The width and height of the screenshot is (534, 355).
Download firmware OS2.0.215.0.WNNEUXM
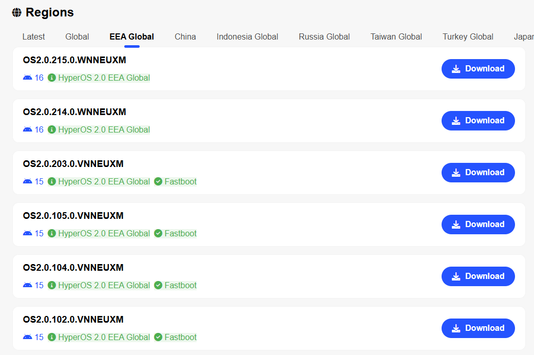pyautogui.click(x=478, y=69)
